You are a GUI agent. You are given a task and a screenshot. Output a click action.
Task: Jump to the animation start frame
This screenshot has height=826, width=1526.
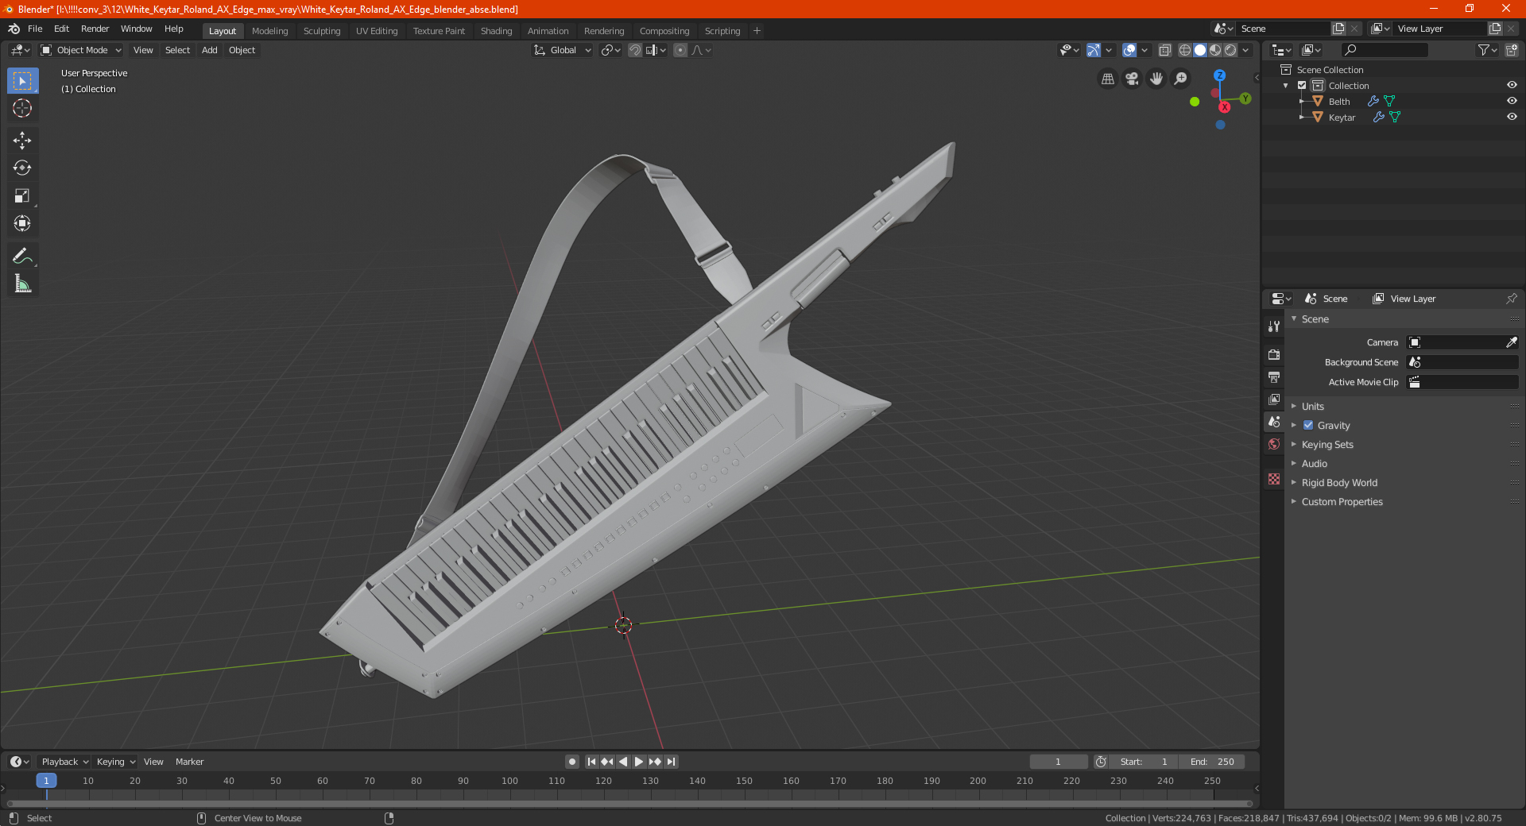(x=591, y=762)
